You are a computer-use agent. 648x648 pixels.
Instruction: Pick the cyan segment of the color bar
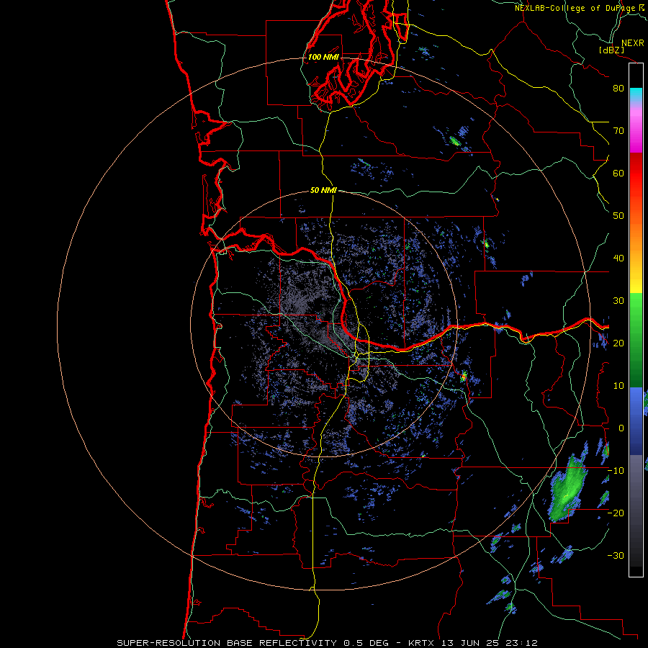click(x=636, y=95)
